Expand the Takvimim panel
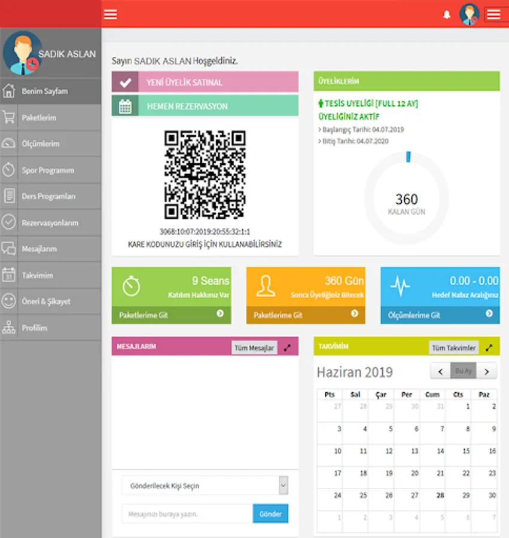Screen dimensions: 509x538 [489, 348]
